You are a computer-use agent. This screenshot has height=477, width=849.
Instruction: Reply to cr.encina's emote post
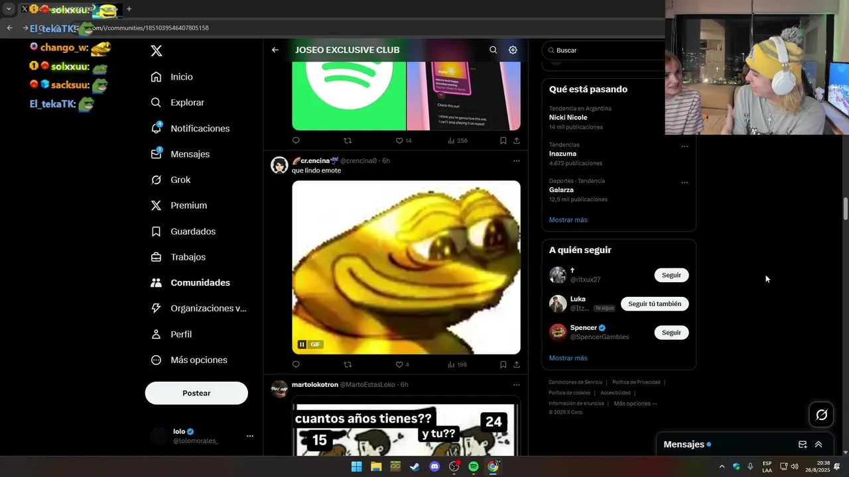click(x=296, y=364)
